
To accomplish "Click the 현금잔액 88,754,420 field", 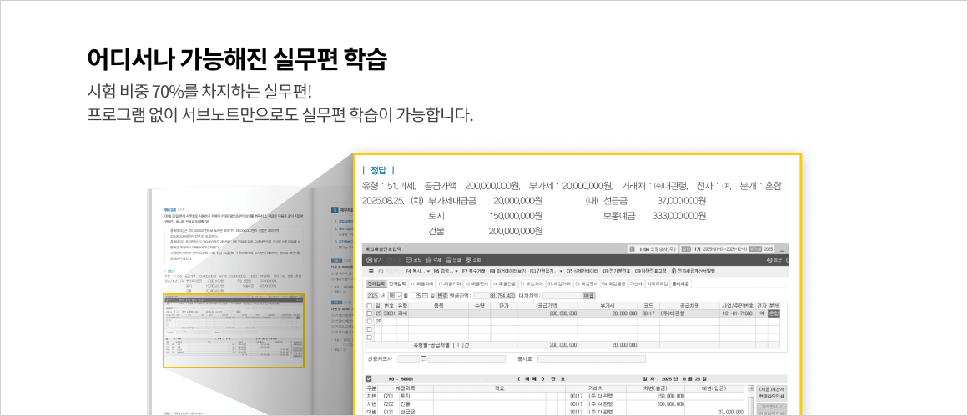I will pyautogui.click(x=495, y=296).
